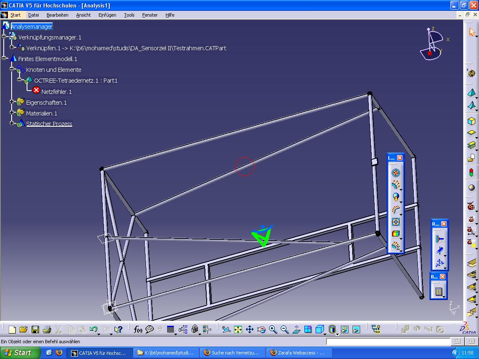Image resolution: width=479 pixels, height=359 pixels.
Task: Open the f(x) Formula tool
Action: [x=138, y=329]
